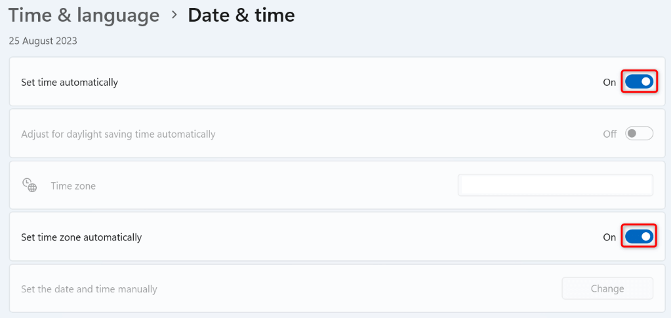The width and height of the screenshot is (671, 318).
Task: Click the 25 August 2023 date text
Action: click(x=43, y=41)
